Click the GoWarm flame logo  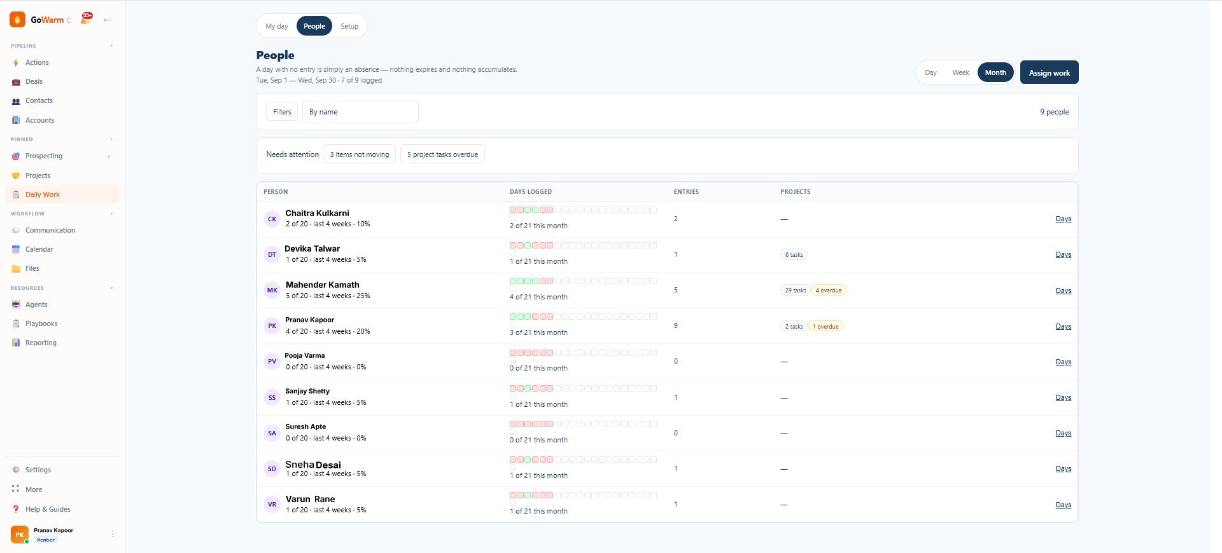[x=18, y=20]
